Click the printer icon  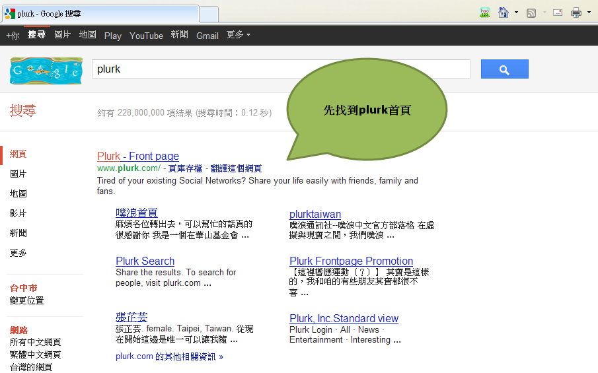point(576,13)
